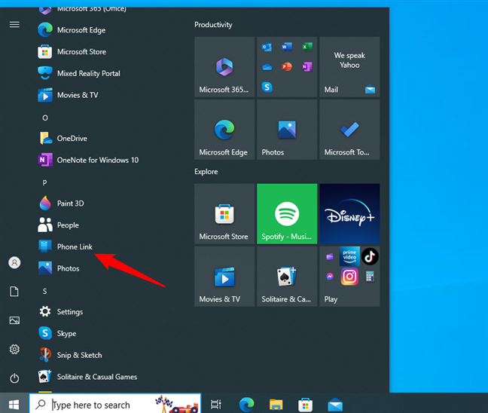This screenshot has height=413, width=488.
Task: Open the user account icon in sidebar
Action: pos(14,263)
